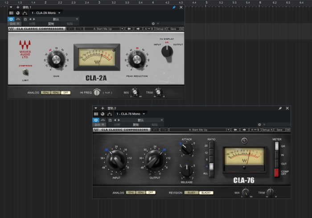This screenshot has width=312, height=218.
Task: Select the 60Hz analog option on CLA-2A
Action: 56,92
